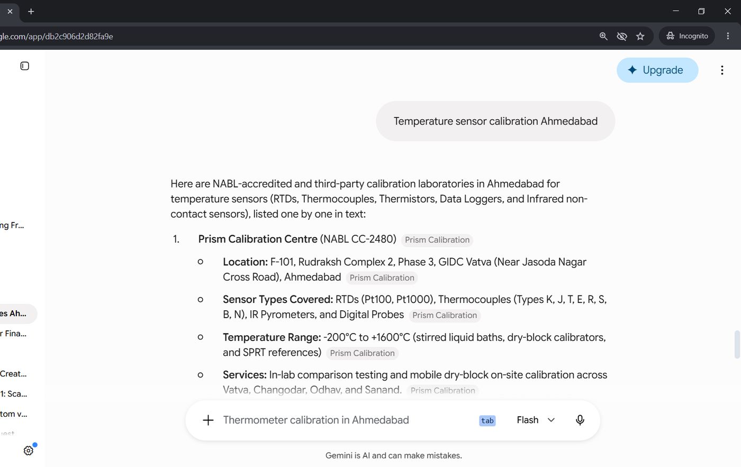Click the 'Temperature Range:' label
The width and height of the screenshot is (741, 467).
[272, 337]
